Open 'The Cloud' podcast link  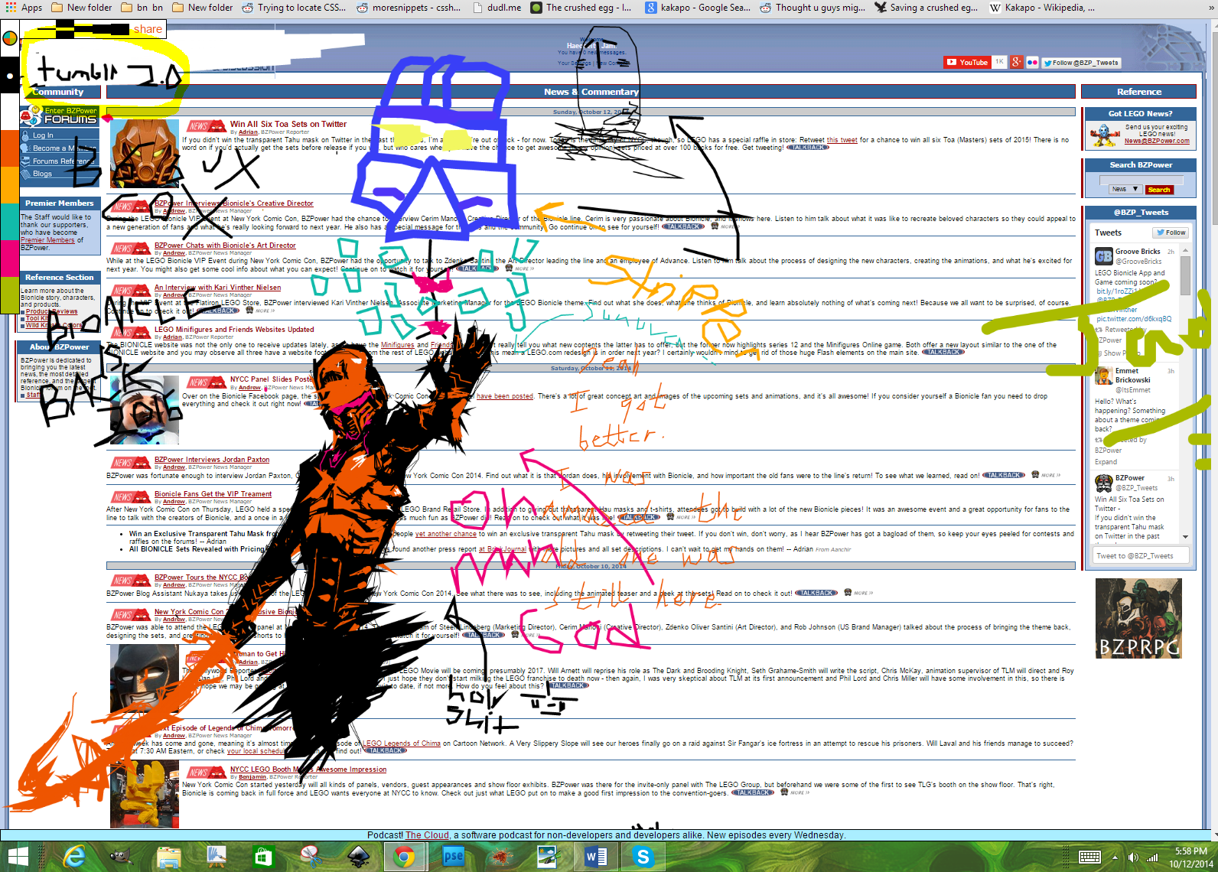tap(427, 835)
